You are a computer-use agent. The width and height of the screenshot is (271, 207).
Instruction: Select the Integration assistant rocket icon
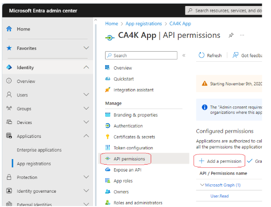tap(107, 90)
